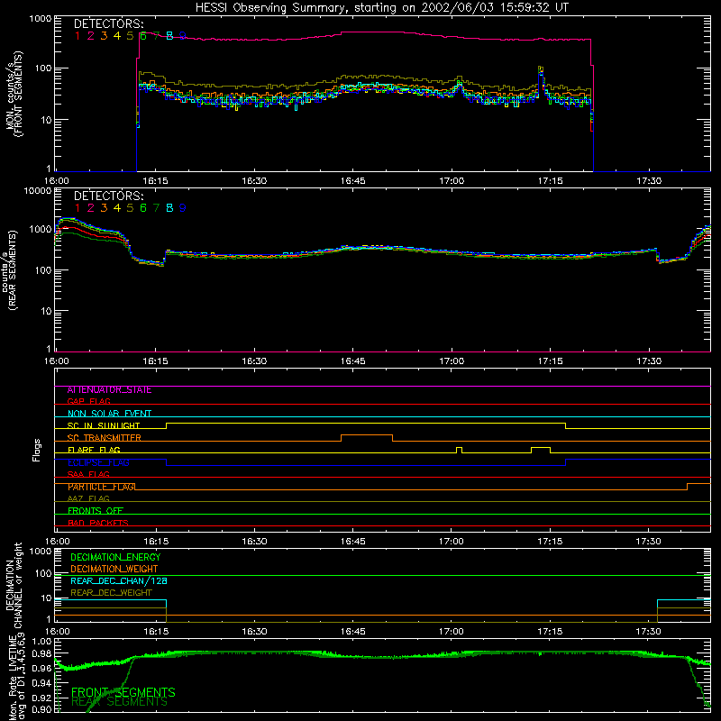Image resolution: width=721 pixels, height=721 pixels.
Task: Click the SAA_FLAG label
Action: (88, 474)
